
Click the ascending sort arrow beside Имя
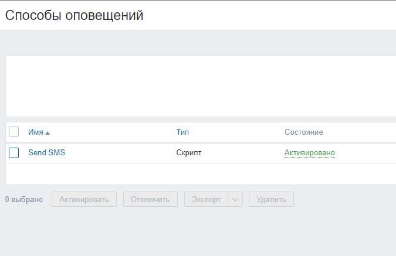tap(48, 133)
